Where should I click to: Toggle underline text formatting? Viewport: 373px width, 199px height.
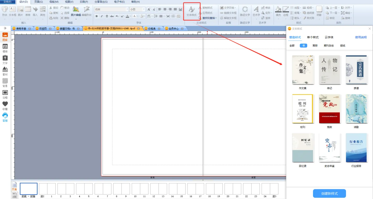click(107, 16)
